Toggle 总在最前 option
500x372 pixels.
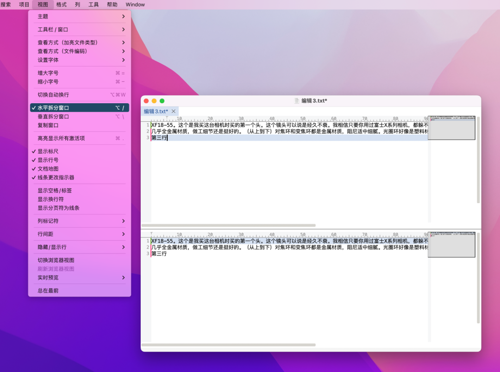tap(80, 291)
